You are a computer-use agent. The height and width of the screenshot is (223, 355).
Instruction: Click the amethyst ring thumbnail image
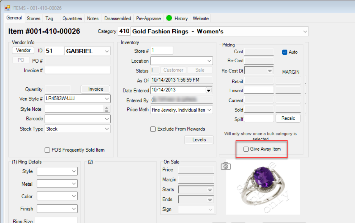(263, 187)
